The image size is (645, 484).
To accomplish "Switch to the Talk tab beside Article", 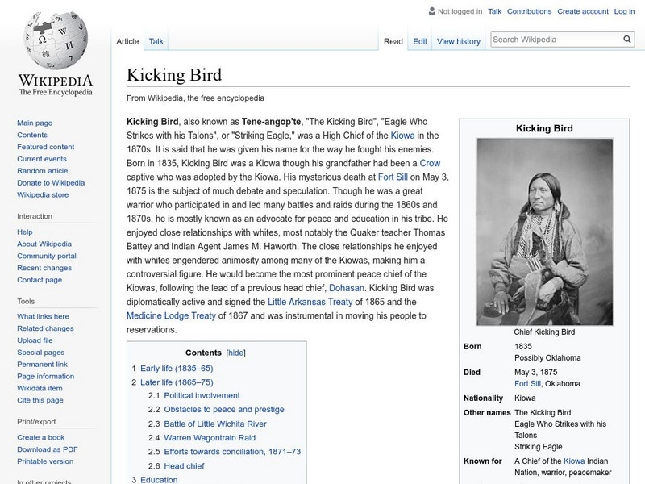I will [x=156, y=41].
